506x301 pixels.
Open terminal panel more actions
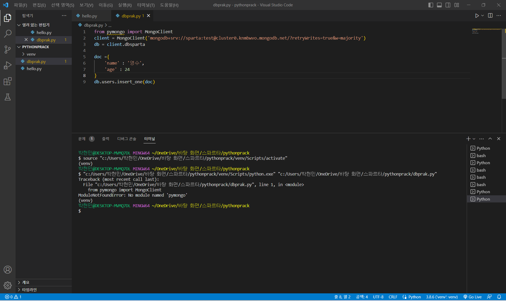481,139
